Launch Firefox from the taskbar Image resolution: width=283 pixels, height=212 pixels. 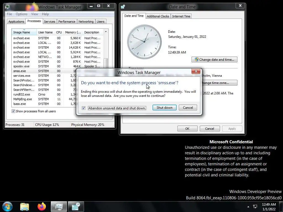[x=42, y=206]
